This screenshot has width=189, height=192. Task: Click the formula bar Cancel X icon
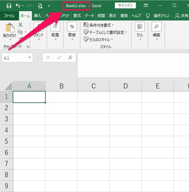point(48,57)
